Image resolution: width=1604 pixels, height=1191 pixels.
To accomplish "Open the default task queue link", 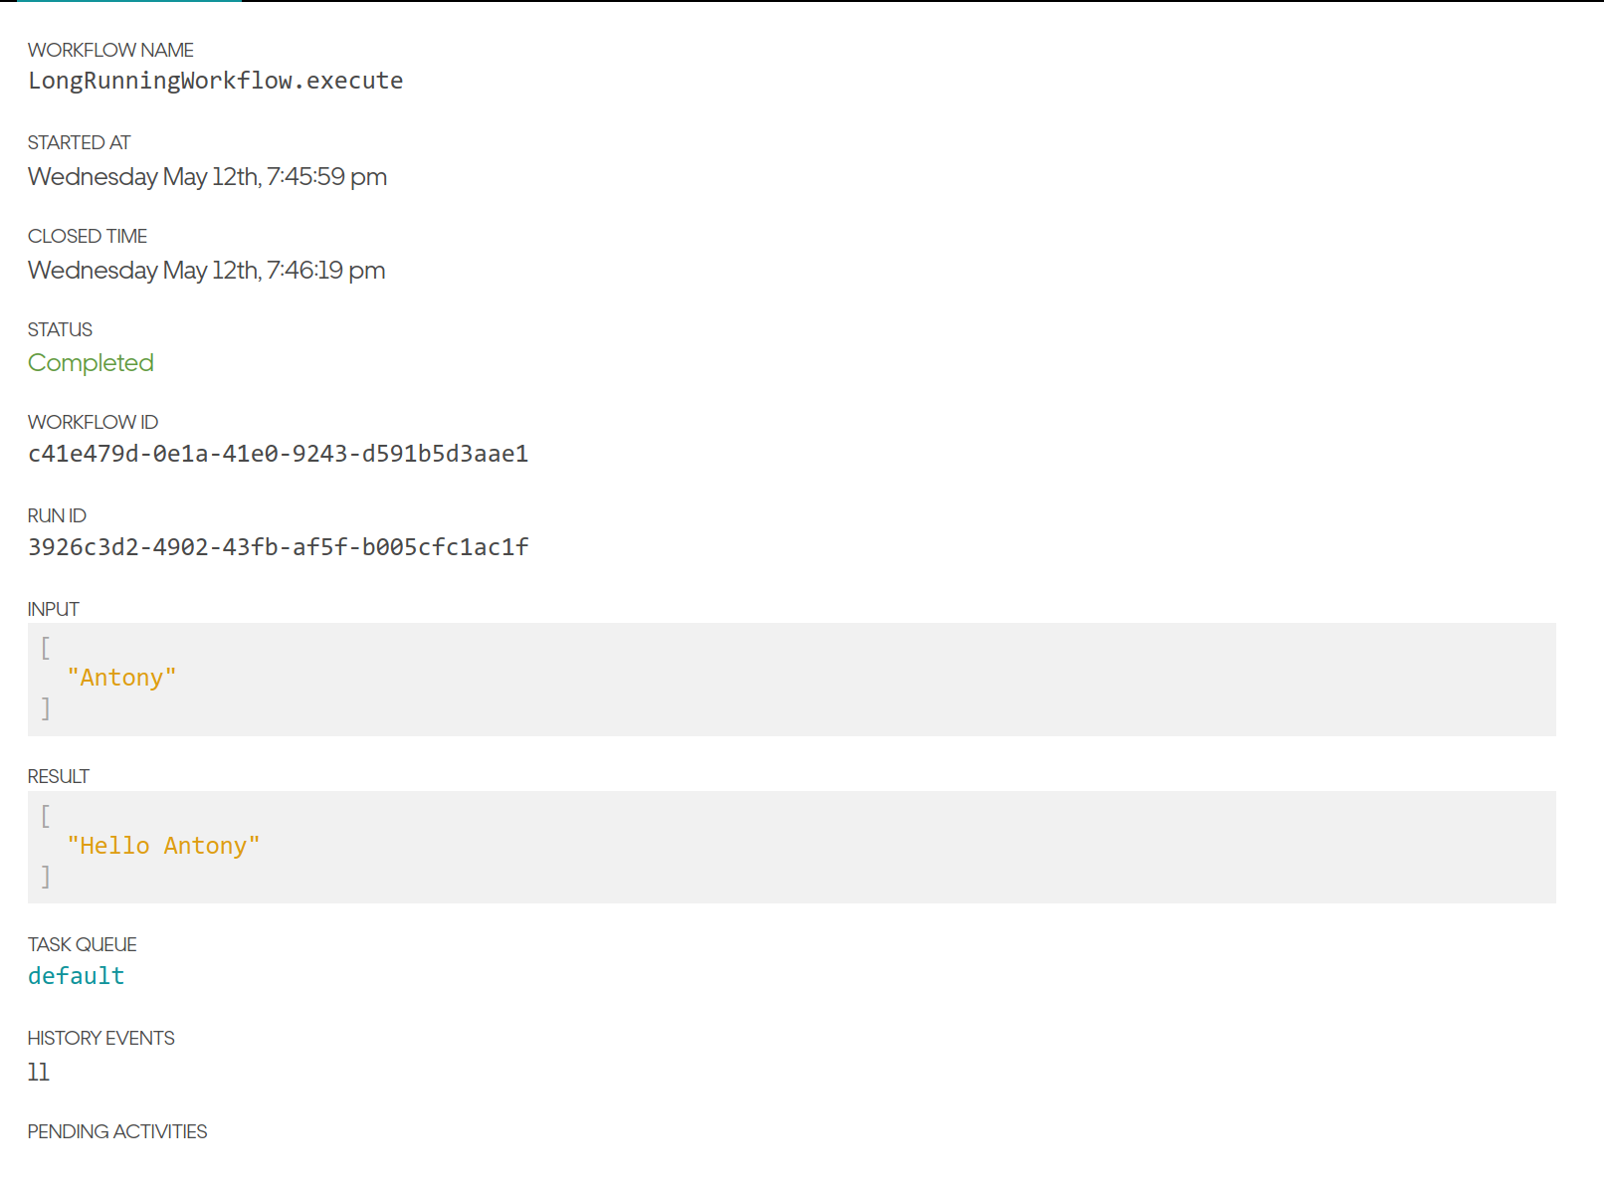I will tap(75, 976).
